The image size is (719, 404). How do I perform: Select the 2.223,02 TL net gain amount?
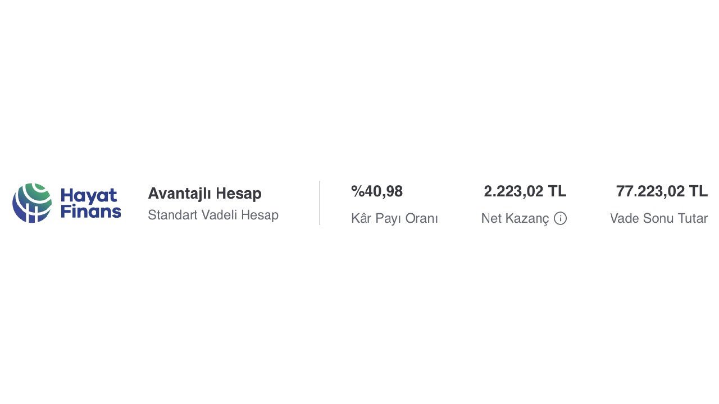[x=525, y=192]
